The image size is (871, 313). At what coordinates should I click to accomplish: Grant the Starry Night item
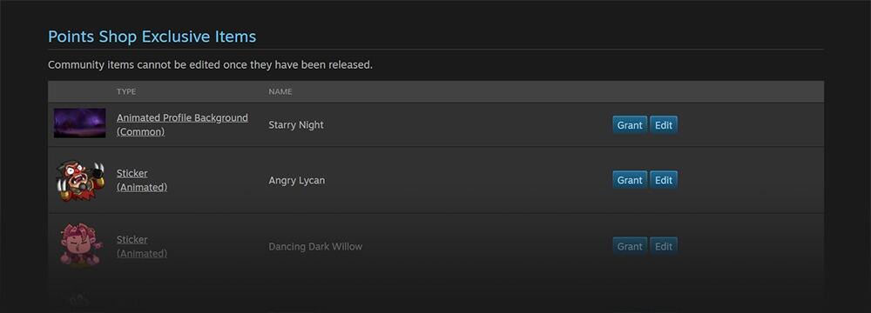click(x=630, y=125)
